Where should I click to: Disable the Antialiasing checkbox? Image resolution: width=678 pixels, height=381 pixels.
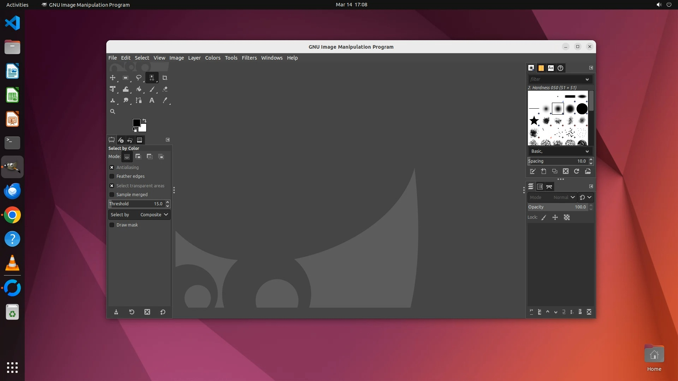112,168
